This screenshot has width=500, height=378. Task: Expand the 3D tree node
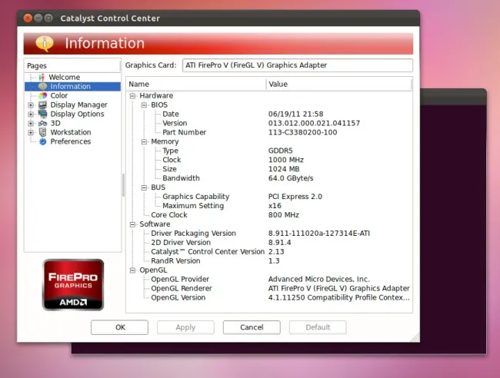pyautogui.click(x=31, y=124)
